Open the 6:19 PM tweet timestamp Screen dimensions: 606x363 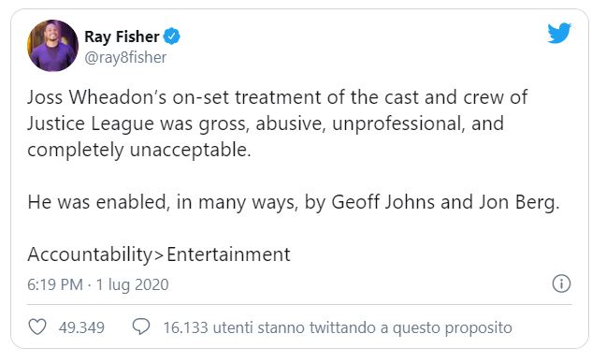[x=55, y=284]
